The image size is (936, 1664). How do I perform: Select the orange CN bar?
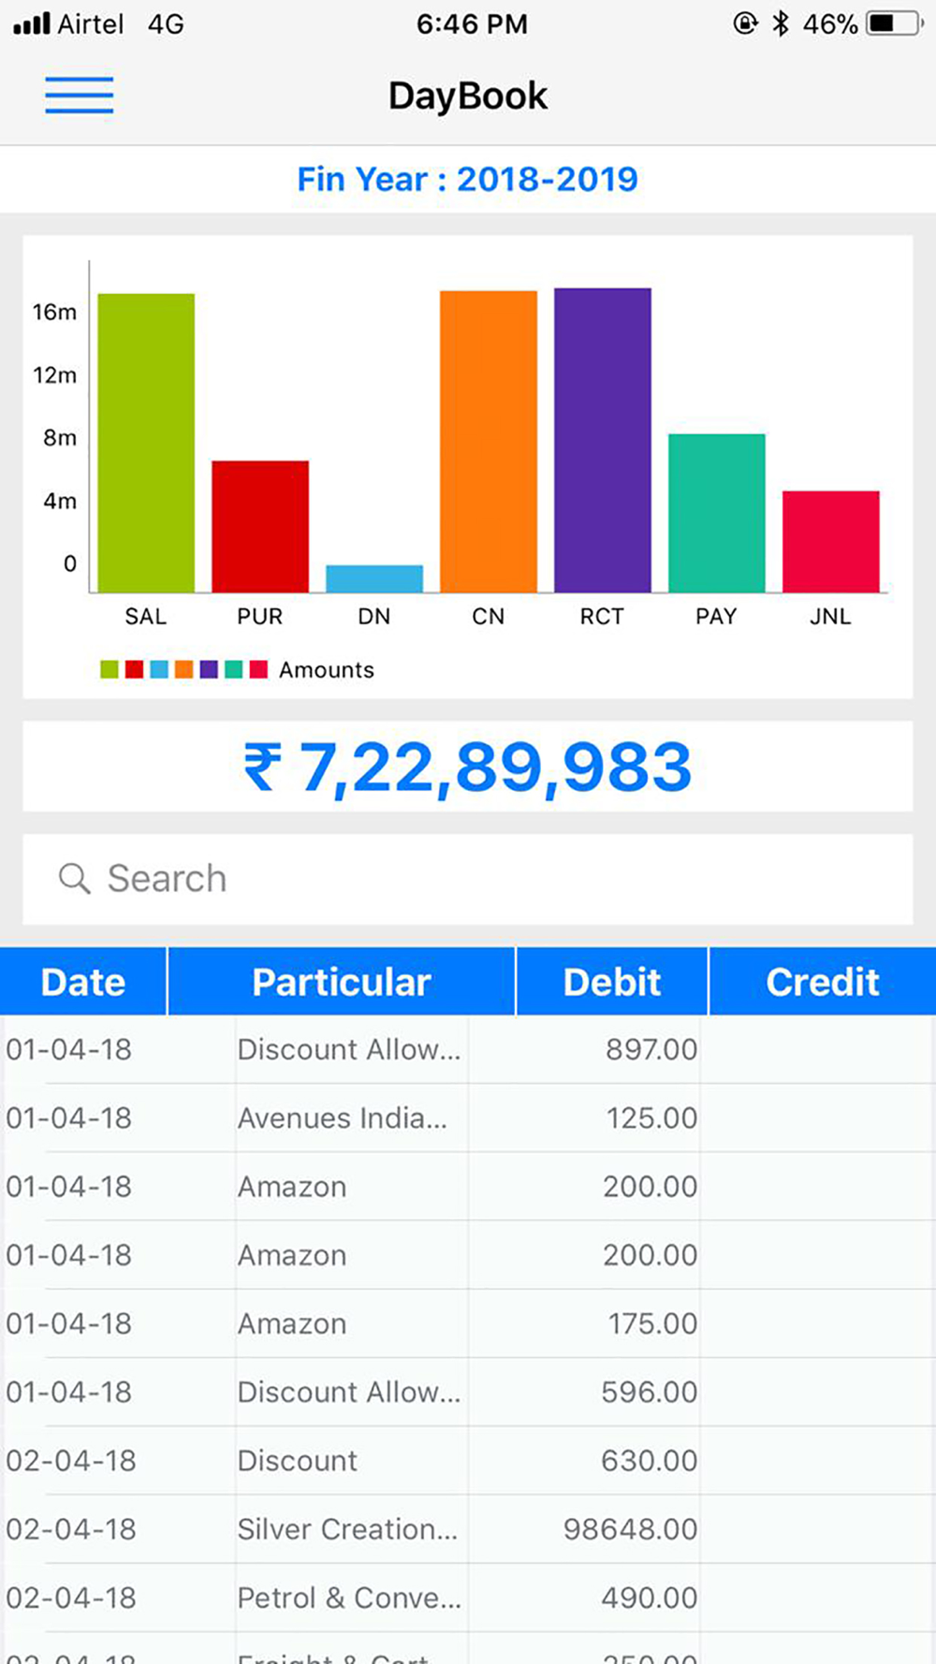pyautogui.click(x=489, y=442)
